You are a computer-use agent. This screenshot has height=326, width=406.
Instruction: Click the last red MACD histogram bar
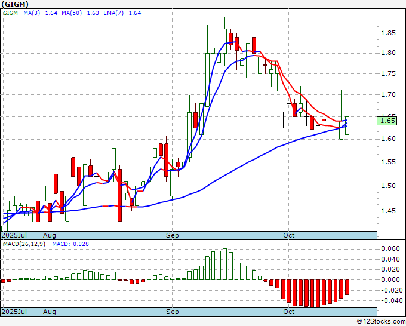click(x=347, y=287)
